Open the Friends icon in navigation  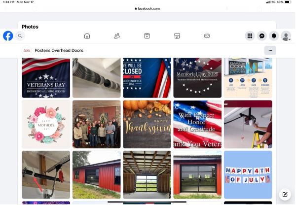coord(117,36)
